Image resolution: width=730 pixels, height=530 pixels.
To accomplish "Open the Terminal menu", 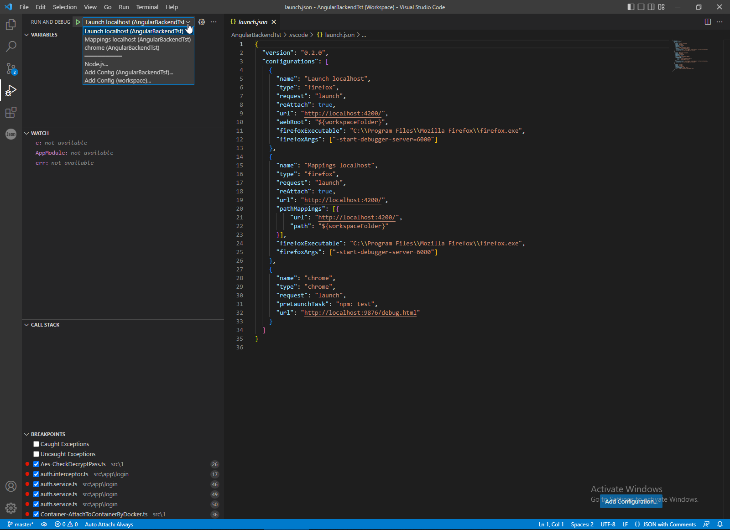I will click(x=147, y=7).
